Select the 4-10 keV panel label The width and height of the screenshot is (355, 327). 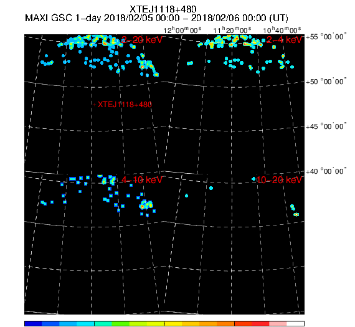click(142, 180)
